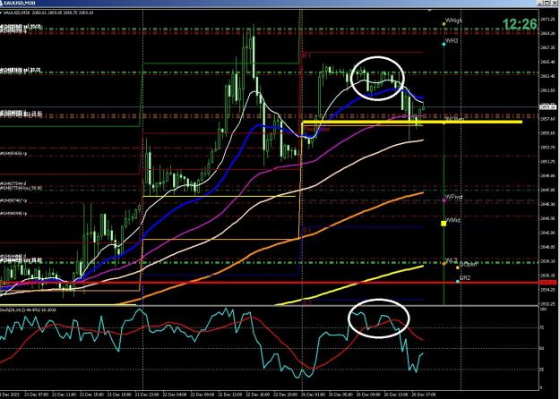Maximize the chart window
The width and height of the screenshot is (560, 399).
(x=547, y=3)
